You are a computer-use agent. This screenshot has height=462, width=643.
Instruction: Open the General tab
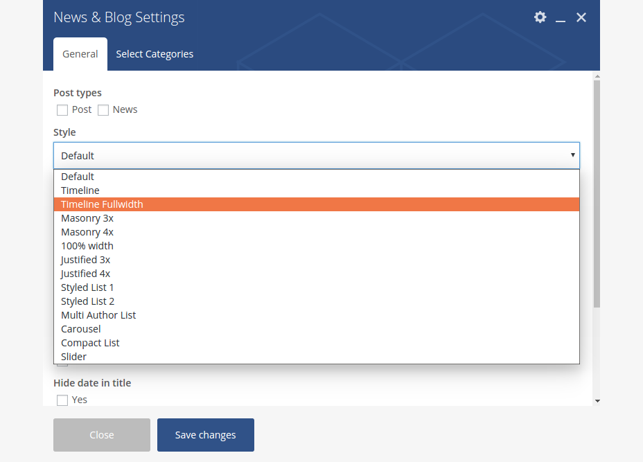tap(80, 54)
